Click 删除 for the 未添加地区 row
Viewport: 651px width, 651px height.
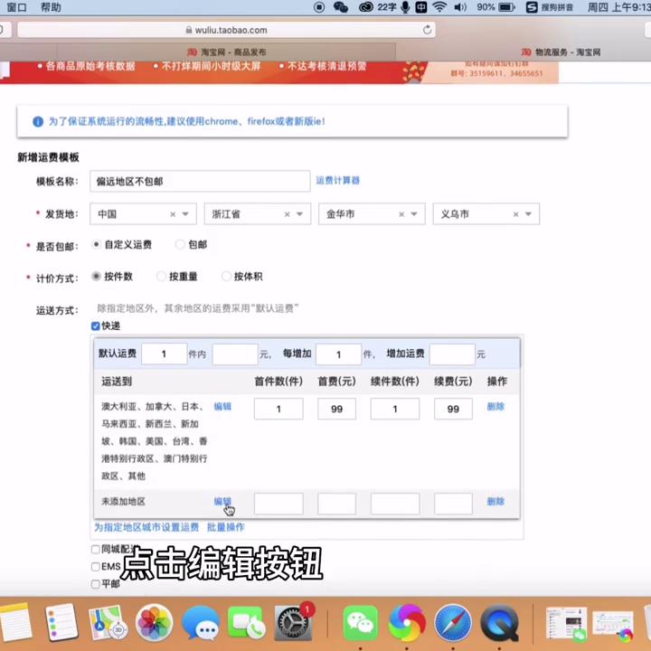495,502
